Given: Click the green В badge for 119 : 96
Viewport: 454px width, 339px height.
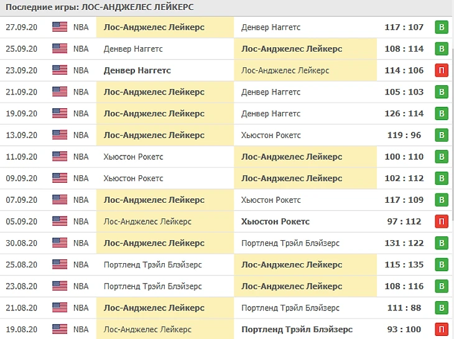Looking at the screenshot, I should (x=442, y=135).
